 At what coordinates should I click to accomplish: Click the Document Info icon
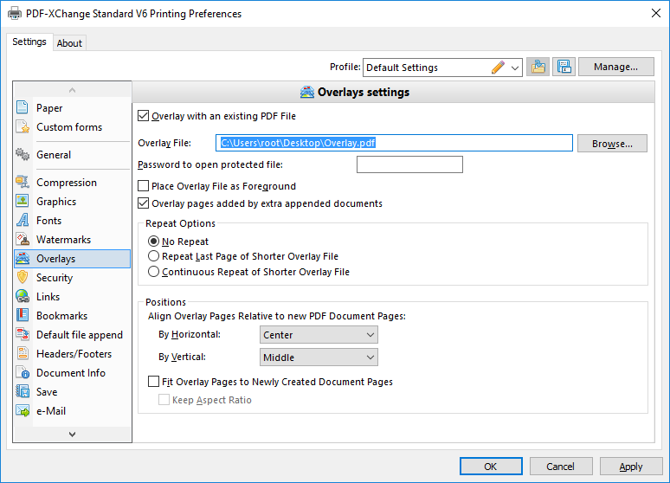23,373
